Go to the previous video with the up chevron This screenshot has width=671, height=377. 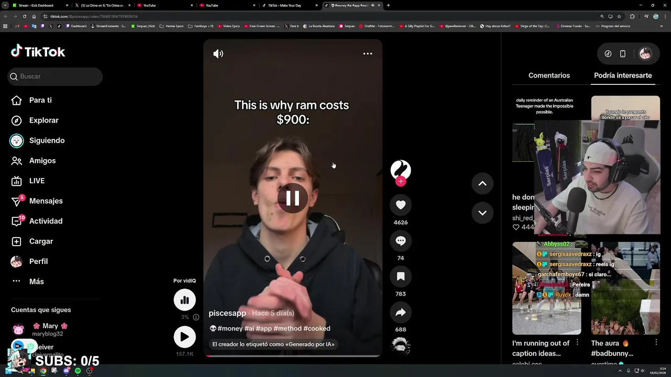click(x=482, y=183)
